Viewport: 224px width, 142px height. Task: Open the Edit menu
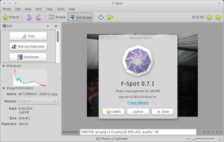pyautogui.click(x=18, y=9)
